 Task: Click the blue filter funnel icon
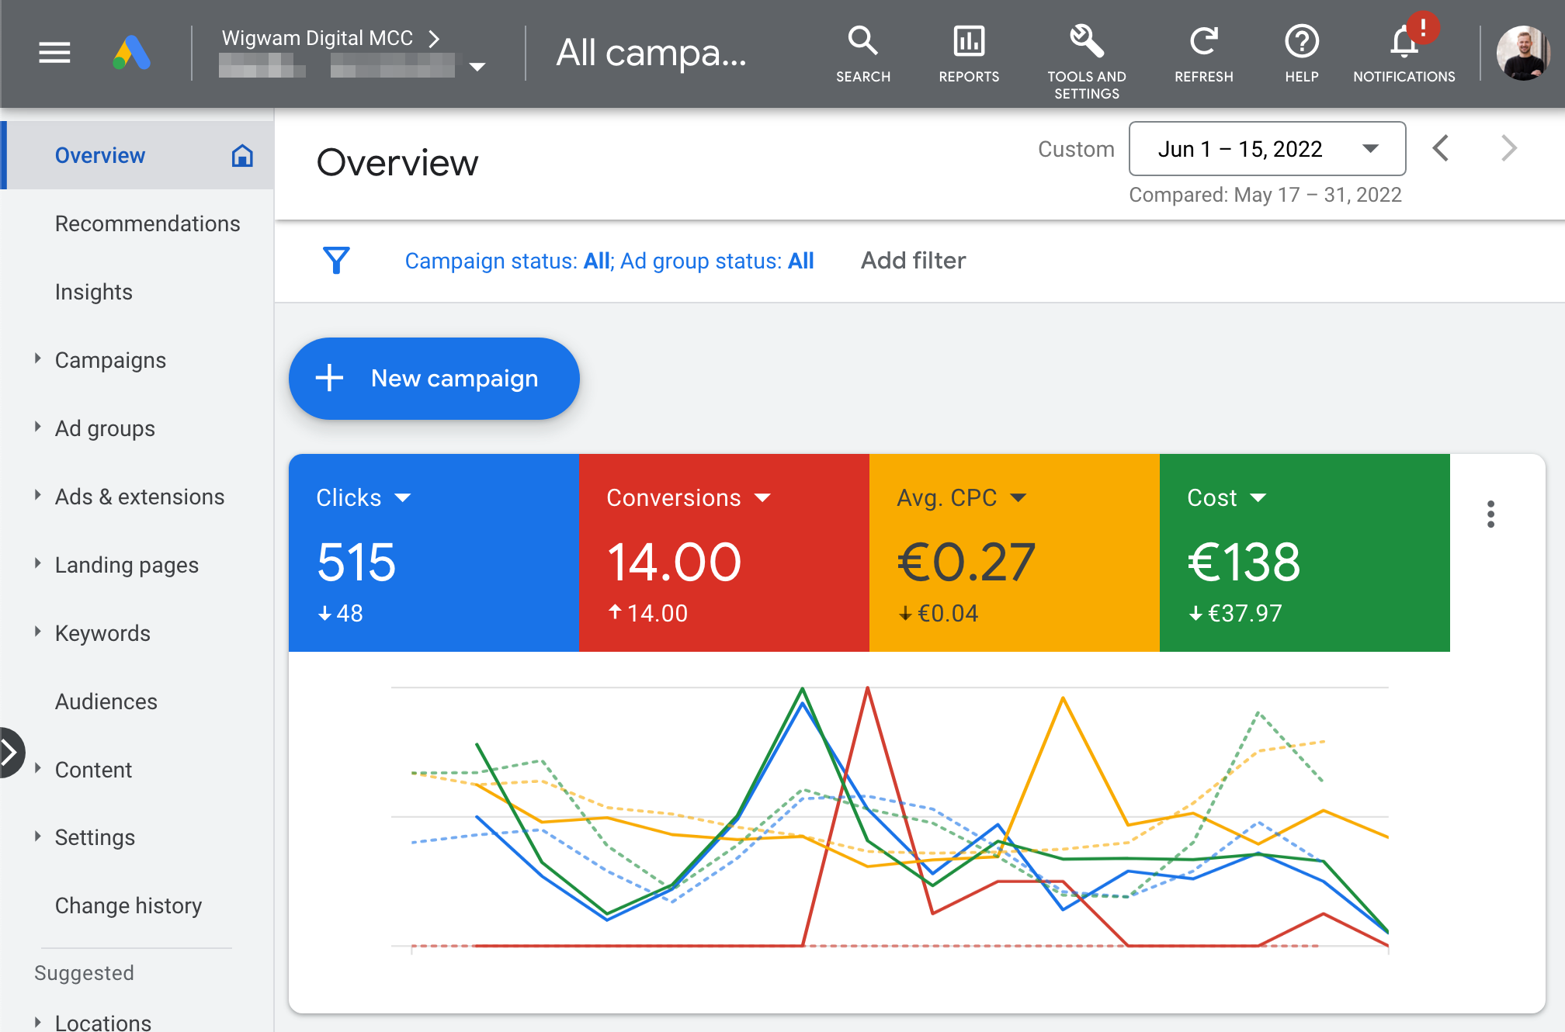point(336,261)
